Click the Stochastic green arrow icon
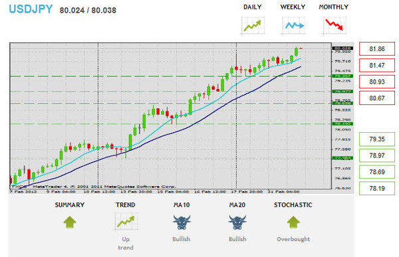This screenshot has width=399, height=257. coord(293,222)
